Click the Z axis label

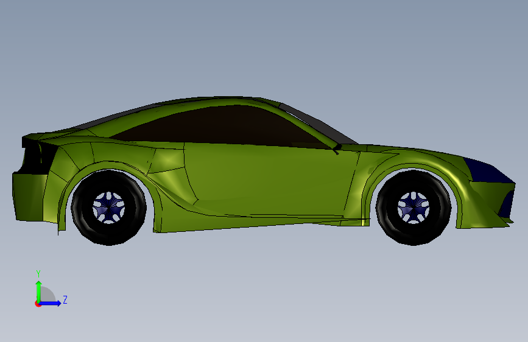pyautogui.click(x=65, y=299)
